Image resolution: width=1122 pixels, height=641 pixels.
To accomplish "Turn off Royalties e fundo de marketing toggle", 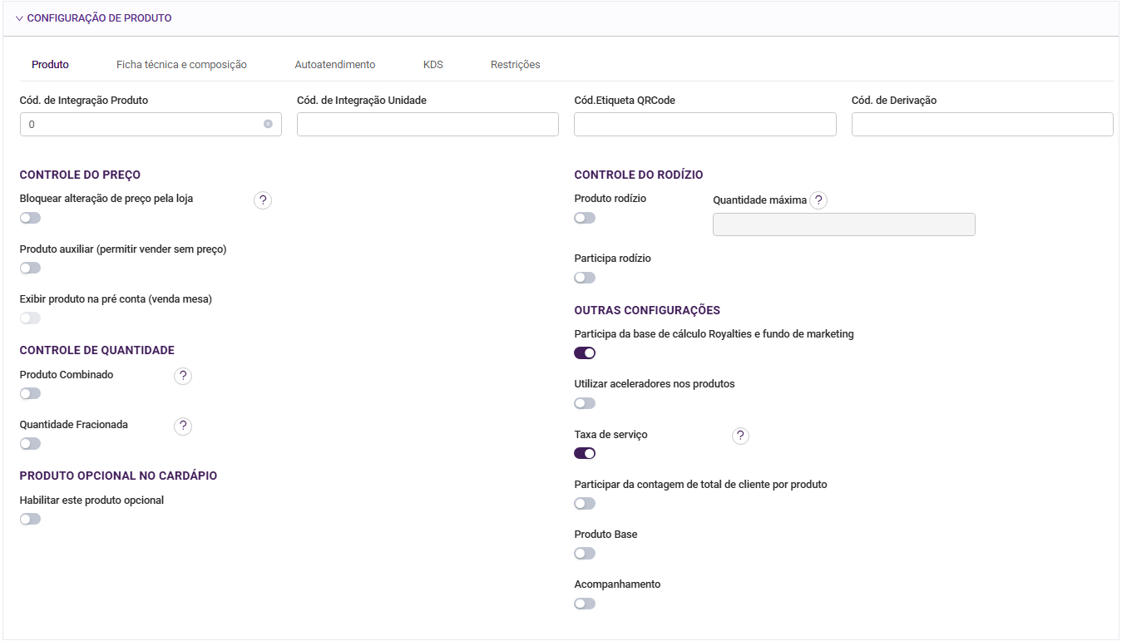I will coord(585,353).
